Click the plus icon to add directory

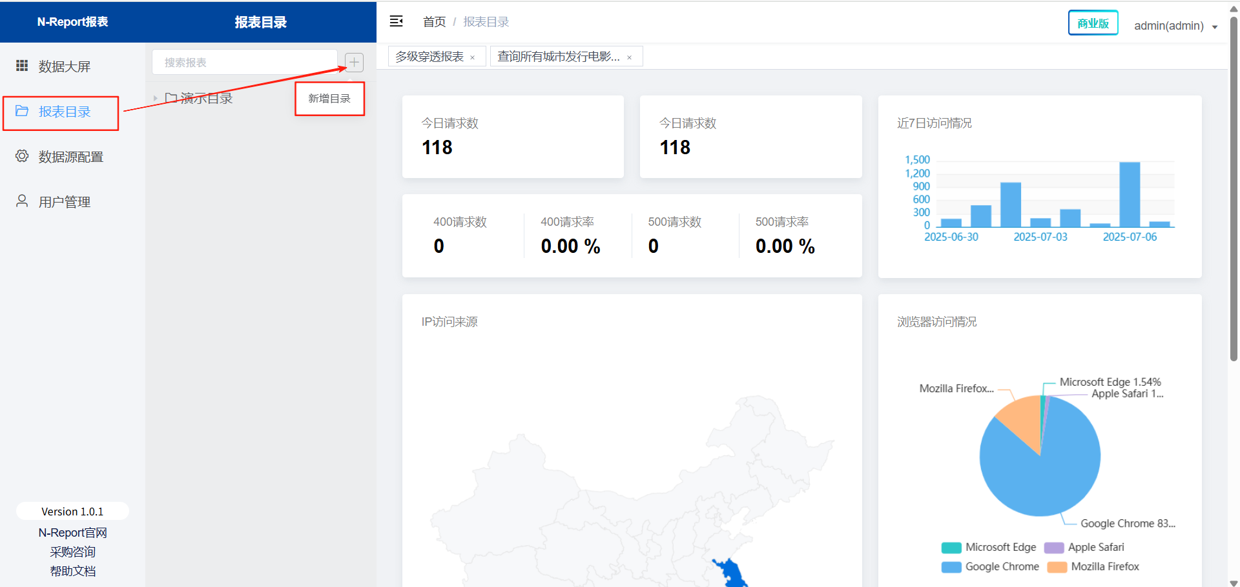tap(354, 63)
